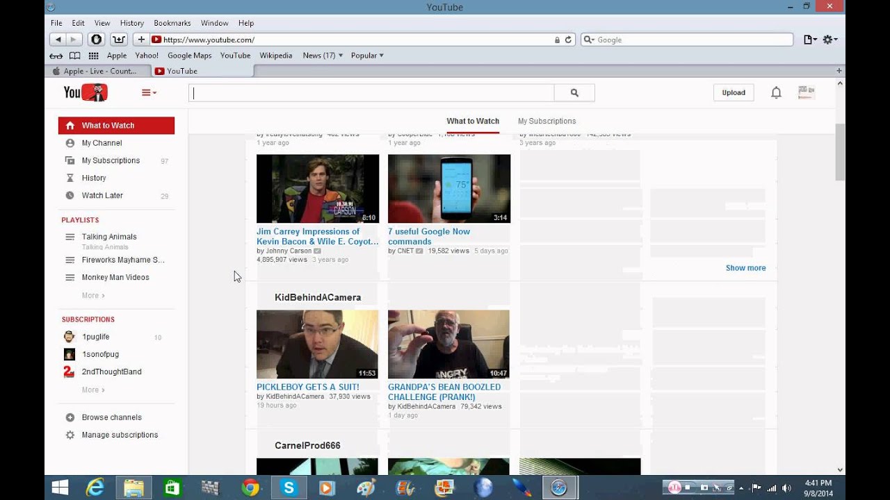The height and width of the screenshot is (500, 890).
Task: Click the YouTube search magnifier button
Action: pyautogui.click(x=574, y=92)
